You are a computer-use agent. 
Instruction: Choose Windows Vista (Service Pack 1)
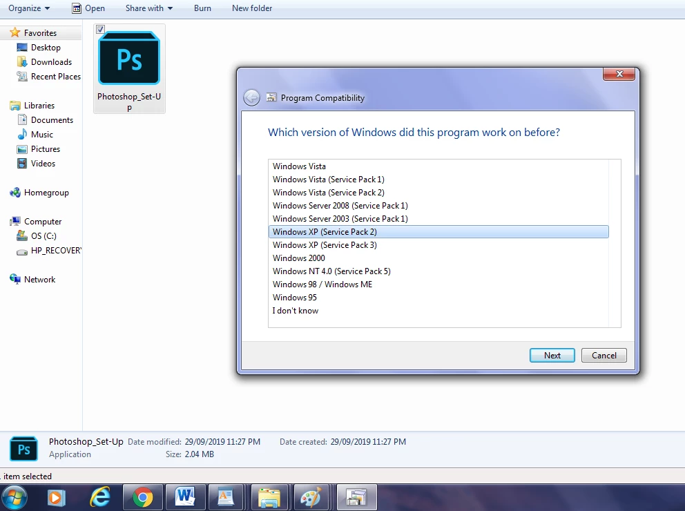(x=438, y=179)
